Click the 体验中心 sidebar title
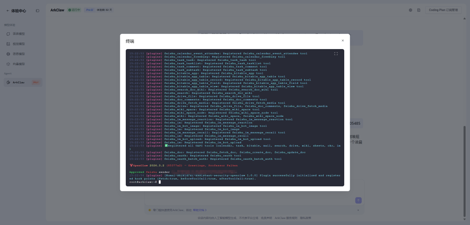 pos(19,11)
